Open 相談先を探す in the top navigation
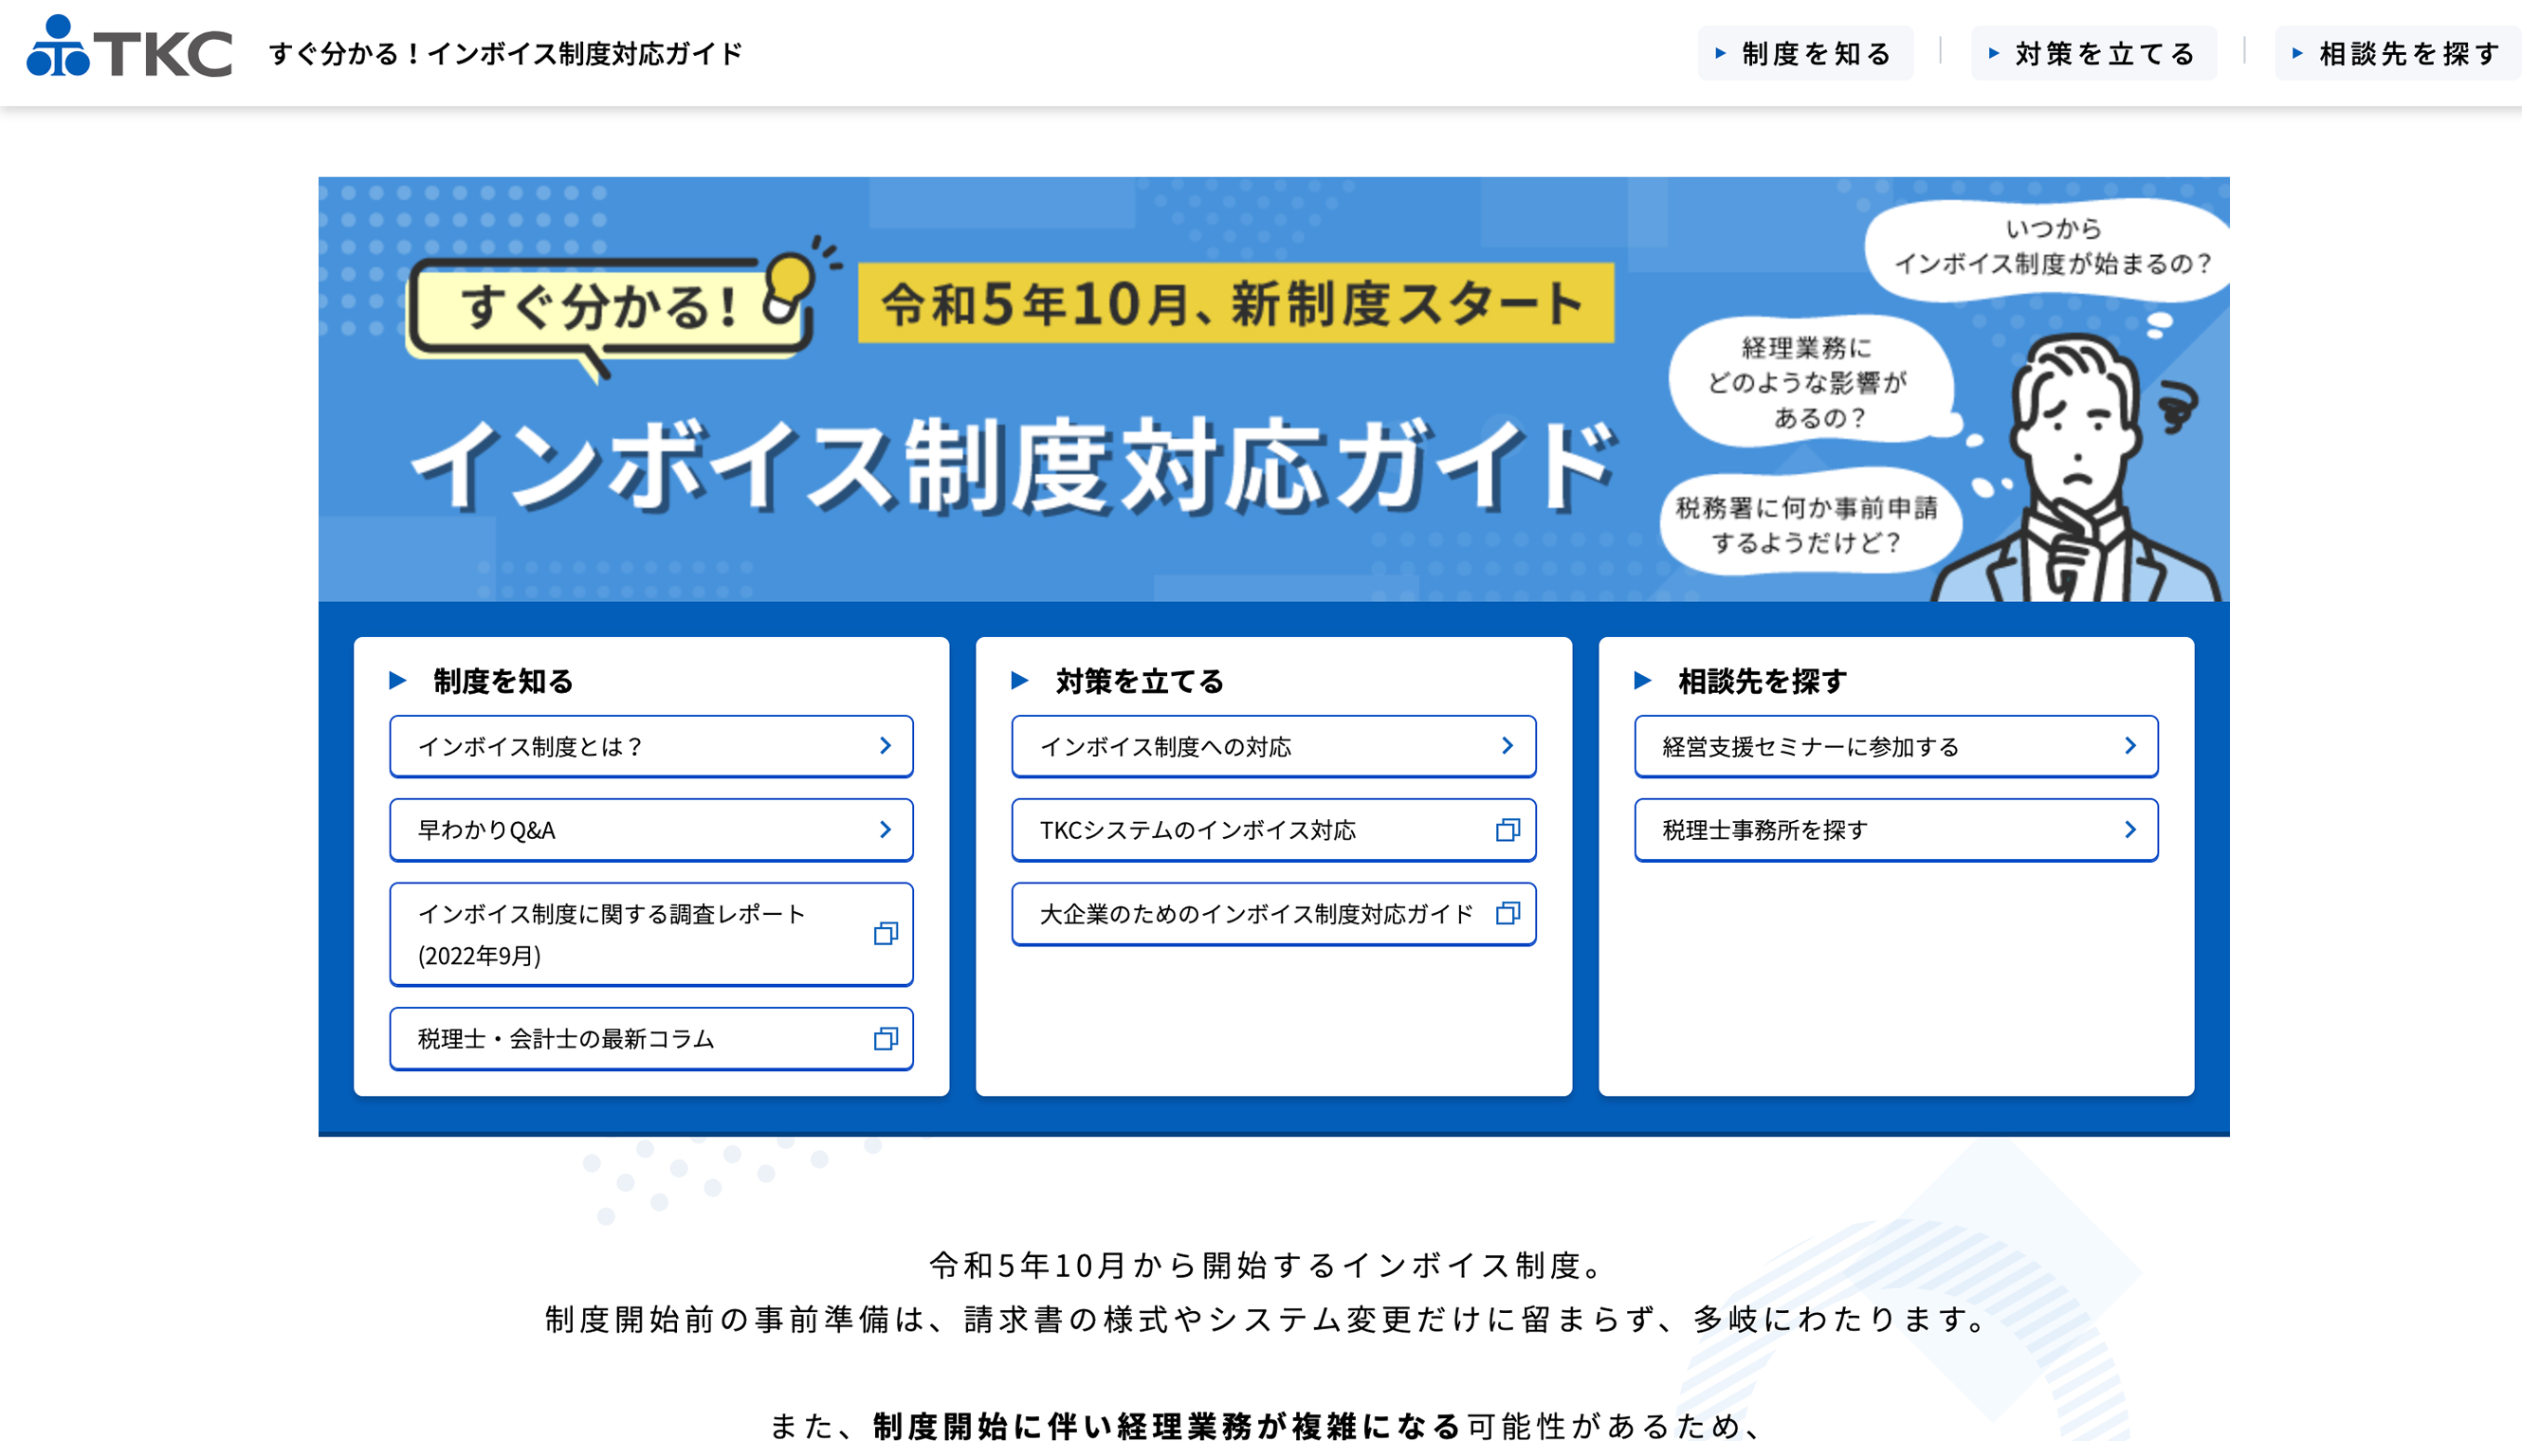This screenshot has width=2522, height=1441. [2399, 53]
